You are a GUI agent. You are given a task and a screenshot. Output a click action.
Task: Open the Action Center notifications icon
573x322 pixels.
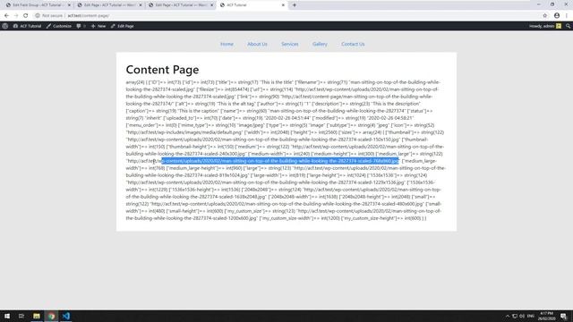click(x=564, y=316)
